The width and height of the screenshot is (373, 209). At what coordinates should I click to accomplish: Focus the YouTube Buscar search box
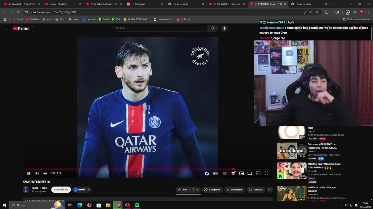coord(160,28)
